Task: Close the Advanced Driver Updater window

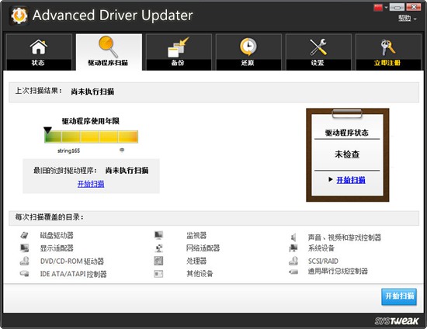Action: [413, 7]
